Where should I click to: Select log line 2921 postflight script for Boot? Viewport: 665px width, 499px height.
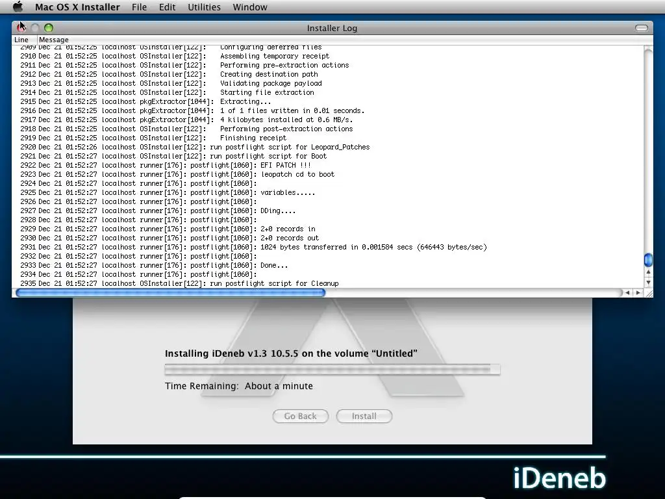328,156
